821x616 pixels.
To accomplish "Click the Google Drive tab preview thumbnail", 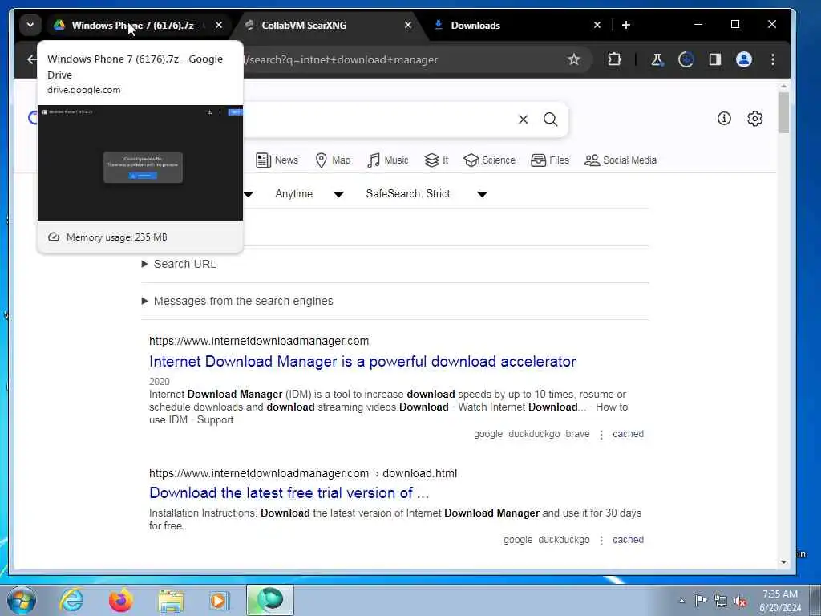I will click(140, 163).
